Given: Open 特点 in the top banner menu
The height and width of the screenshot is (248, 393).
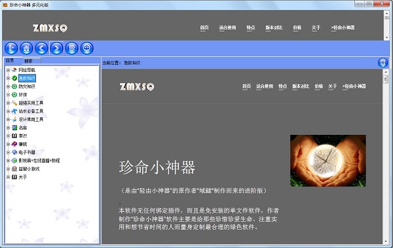Looking at the screenshot, I should click(x=251, y=27).
